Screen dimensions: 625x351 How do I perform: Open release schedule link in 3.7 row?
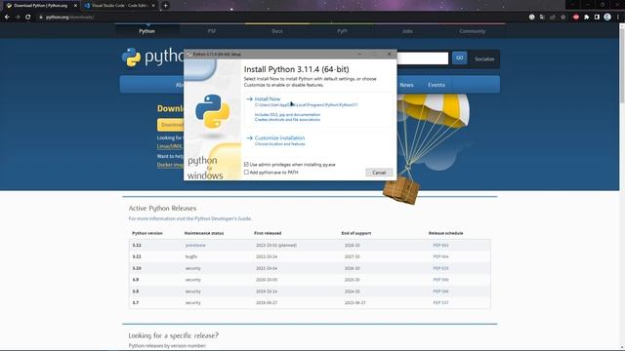(440, 303)
